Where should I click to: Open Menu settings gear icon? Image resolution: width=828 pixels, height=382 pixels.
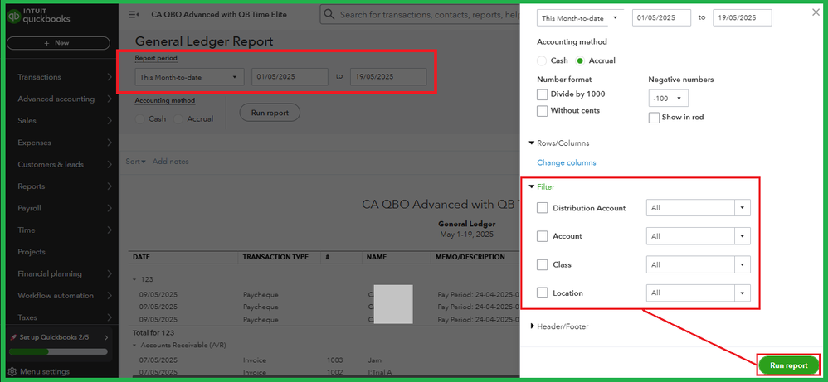click(12, 371)
